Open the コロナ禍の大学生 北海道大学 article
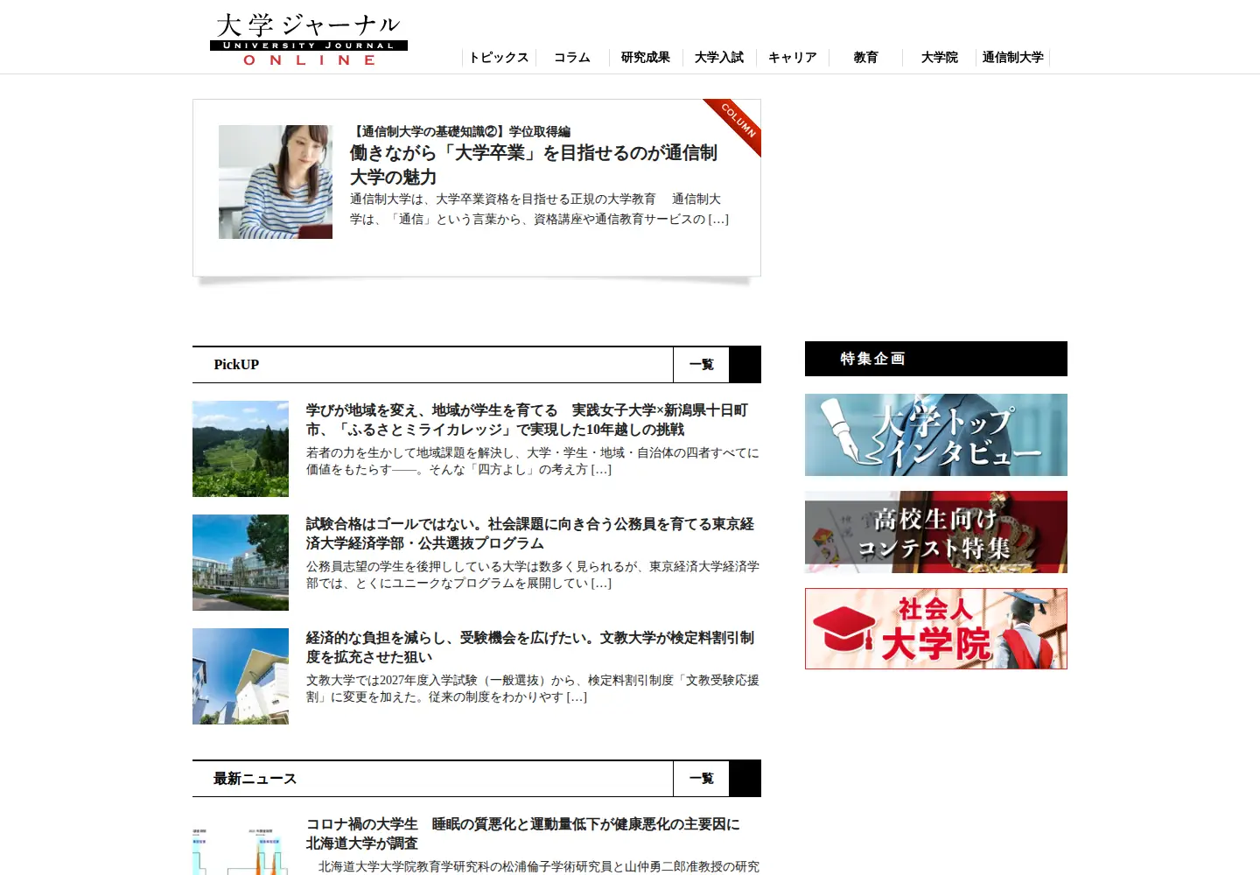Image resolution: width=1260 pixels, height=875 pixels. 523,834
